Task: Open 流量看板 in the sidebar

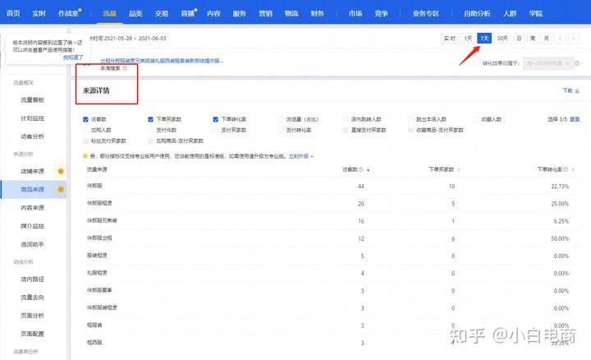Action: [x=33, y=99]
